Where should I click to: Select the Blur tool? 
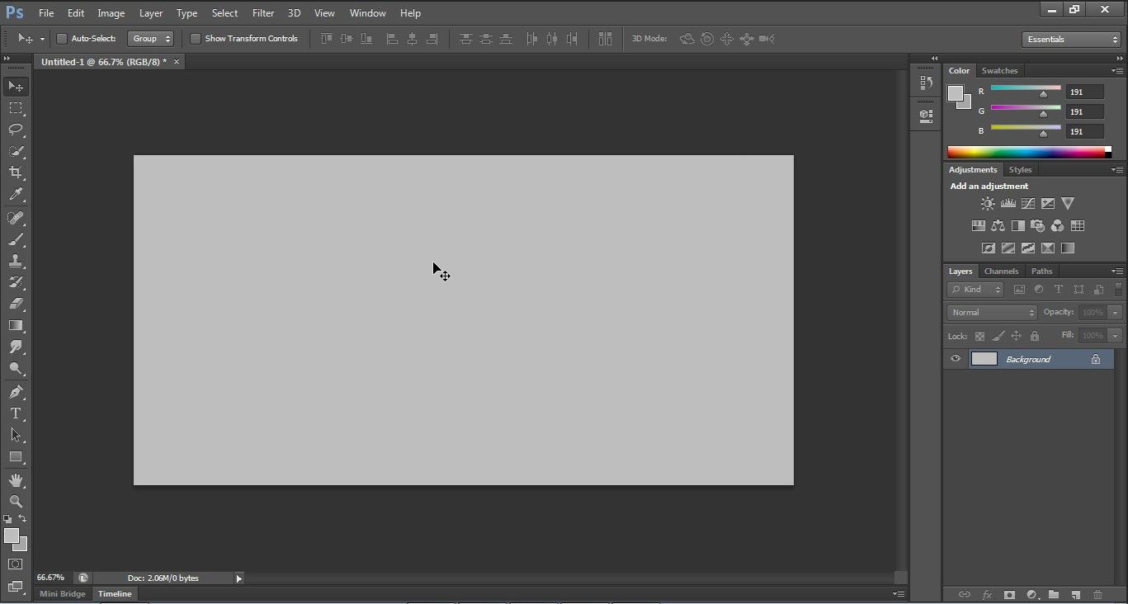16,347
